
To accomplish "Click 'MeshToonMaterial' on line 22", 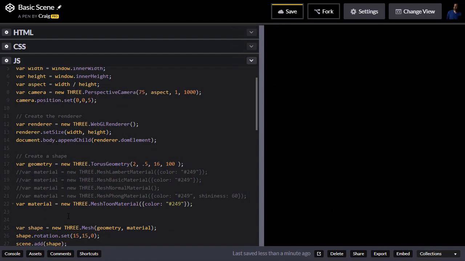I will pos(114,204).
